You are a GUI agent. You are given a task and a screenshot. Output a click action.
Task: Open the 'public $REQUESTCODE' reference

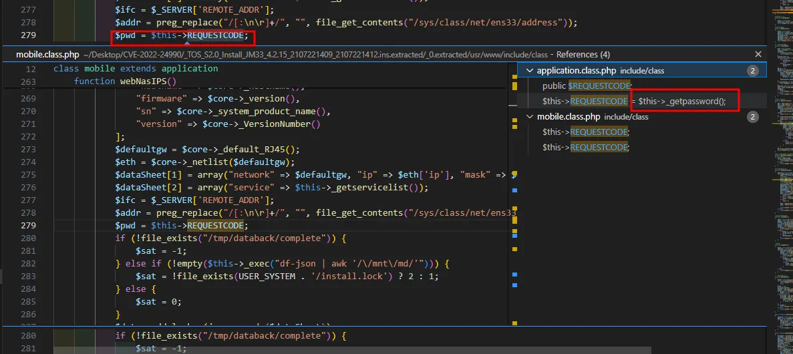pyautogui.click(x=588, y=86)
